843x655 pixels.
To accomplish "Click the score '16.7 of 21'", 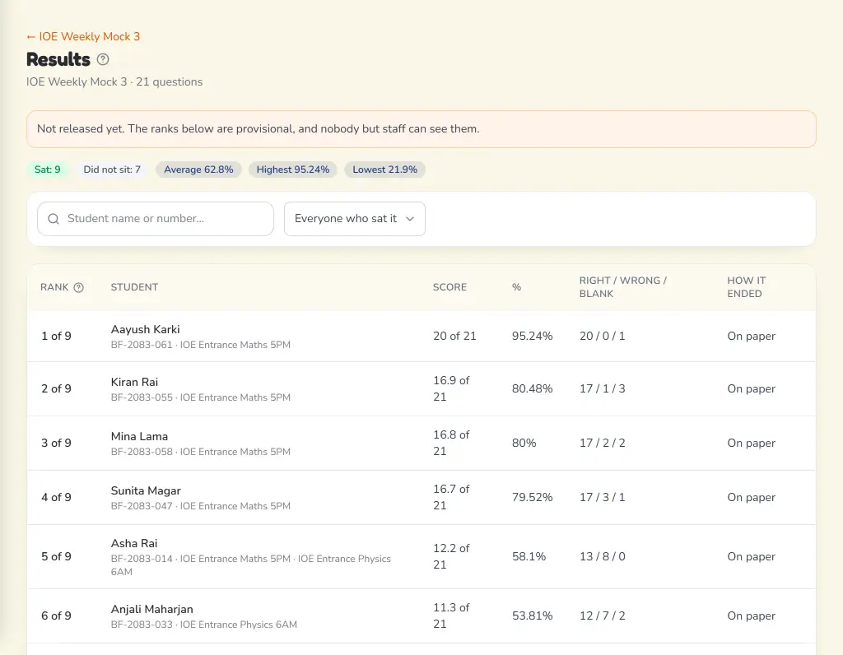I will [x=451, y=497].
